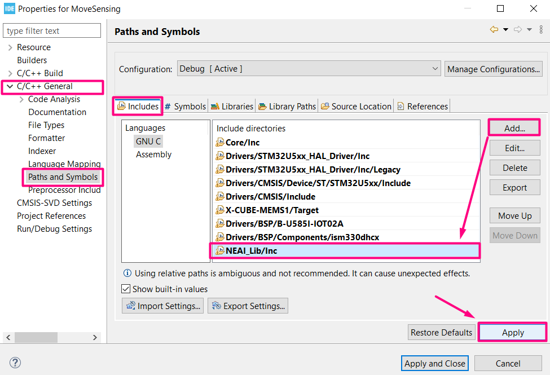Click the forward navigation arrow icon
The height and width of the screenshot is (375, 550).
click(x=518, y=29)
